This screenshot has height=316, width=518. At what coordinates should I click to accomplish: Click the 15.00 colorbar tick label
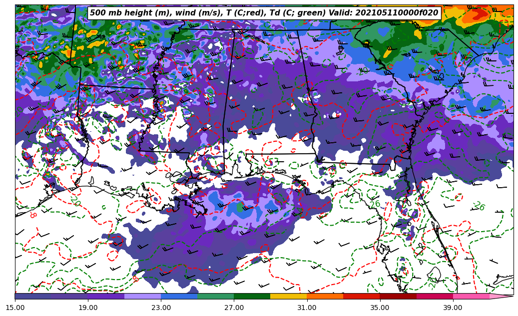[15, 308]
